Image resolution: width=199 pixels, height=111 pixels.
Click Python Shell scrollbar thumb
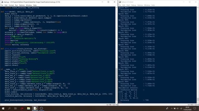[x=198, y=99]
